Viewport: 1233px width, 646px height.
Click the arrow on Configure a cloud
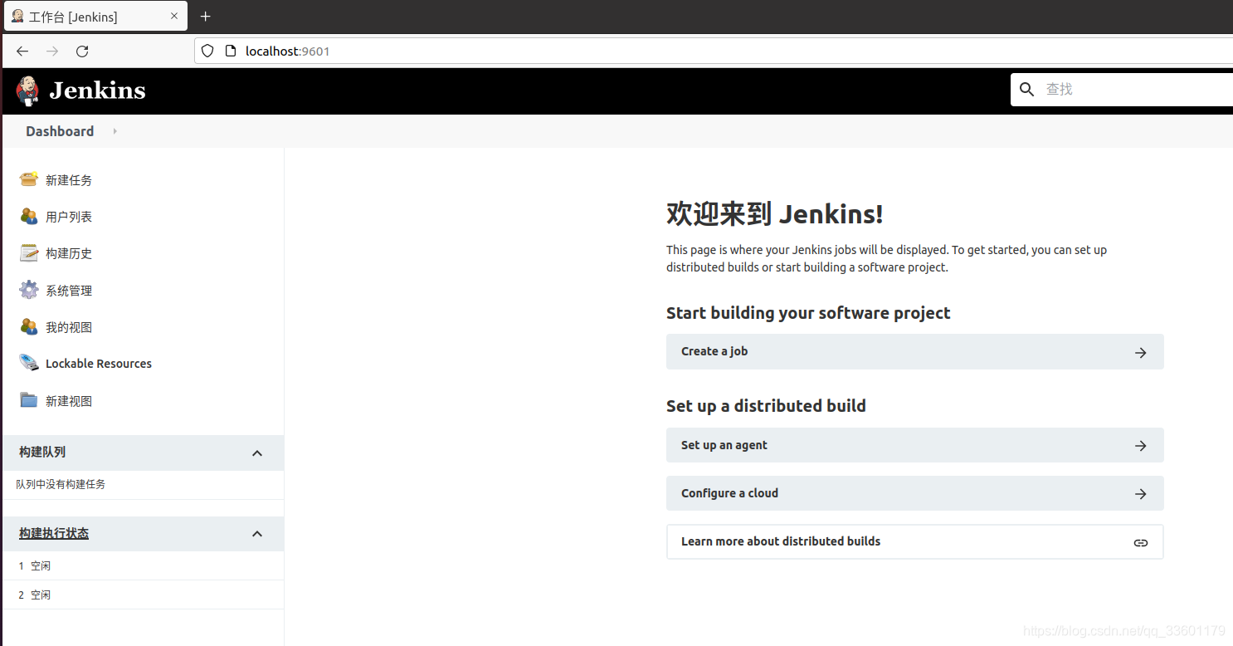click(1141, 494)
